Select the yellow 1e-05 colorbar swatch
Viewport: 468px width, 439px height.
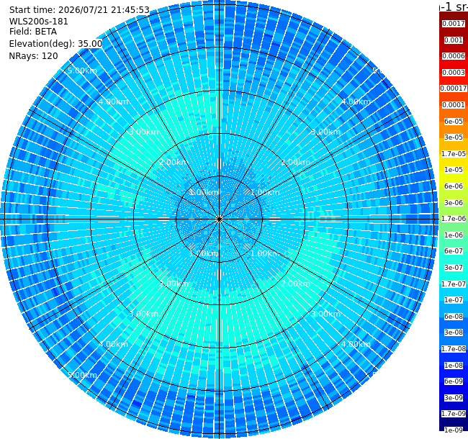pos(454,170)
